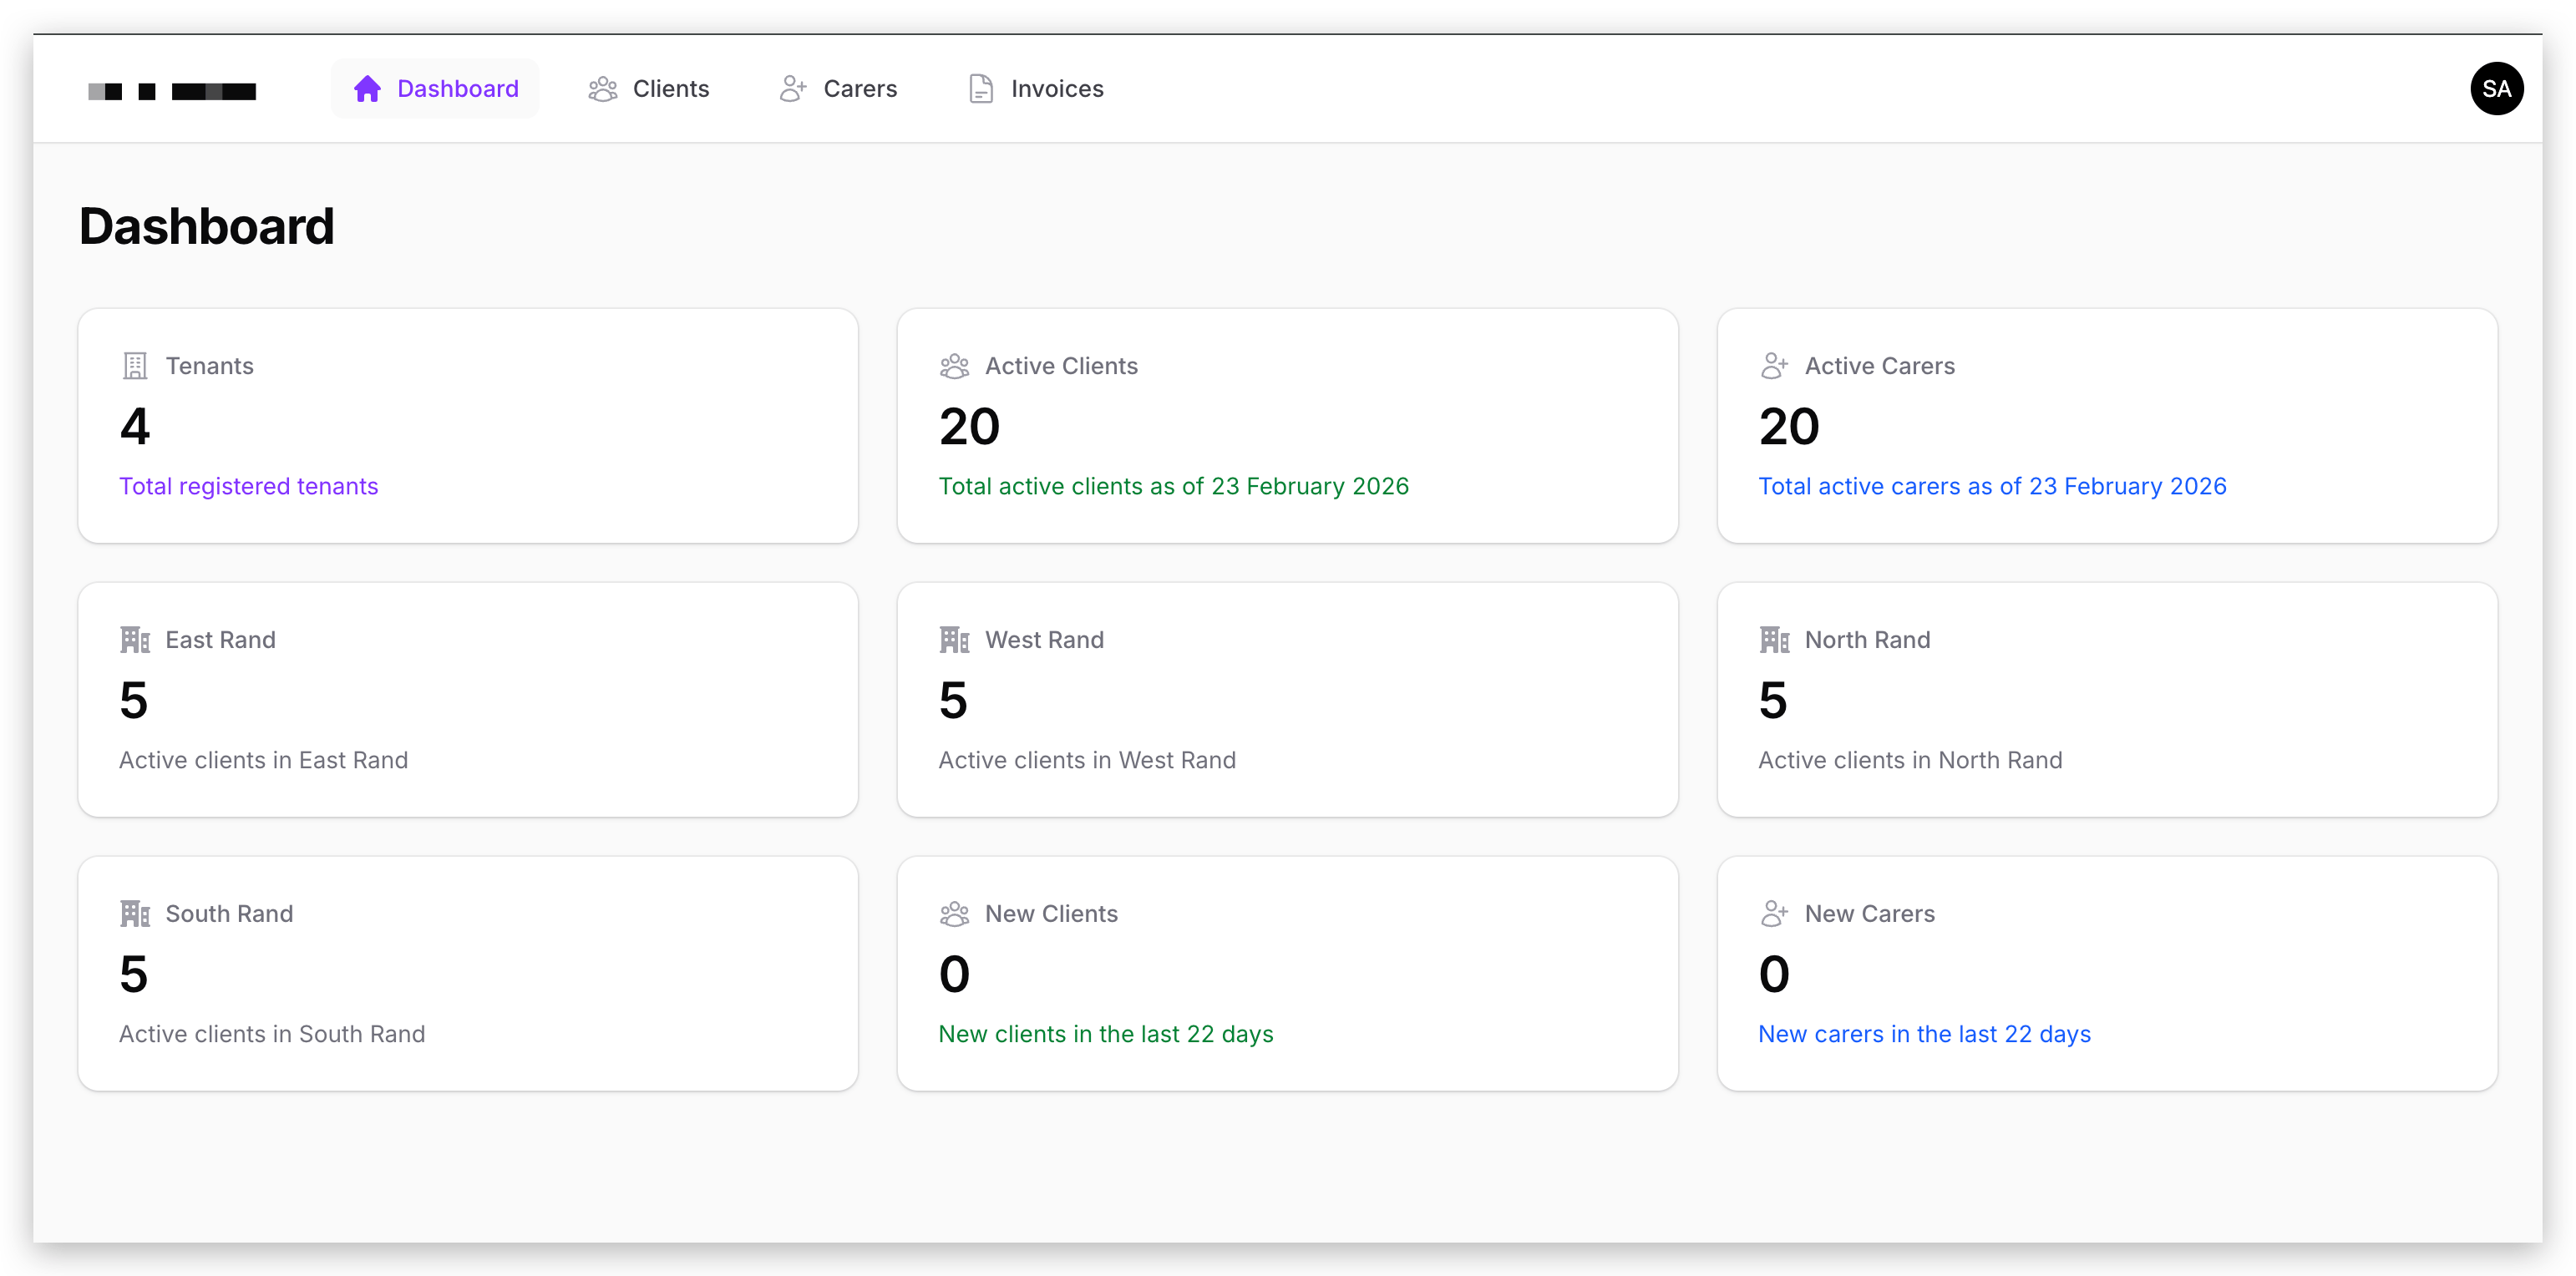Click the Invoices document icon in navbar
The height and width of the screenshot is (1276, 2576).
tap(981, 89)
